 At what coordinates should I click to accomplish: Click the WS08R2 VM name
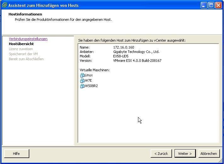click(x=91, y=86)
